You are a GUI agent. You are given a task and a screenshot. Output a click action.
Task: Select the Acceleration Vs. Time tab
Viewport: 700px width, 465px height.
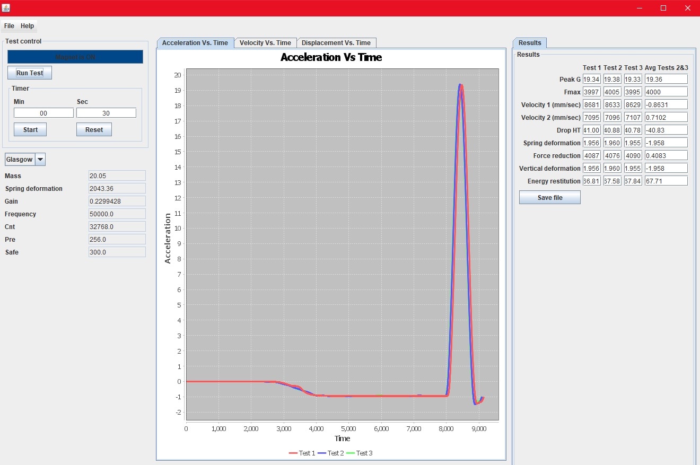coord(195,43)
